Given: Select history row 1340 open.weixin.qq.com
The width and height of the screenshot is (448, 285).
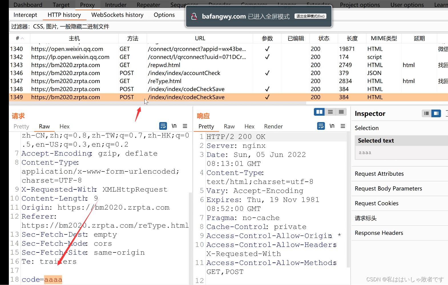Looking at the screenshot, I should 228,49.
